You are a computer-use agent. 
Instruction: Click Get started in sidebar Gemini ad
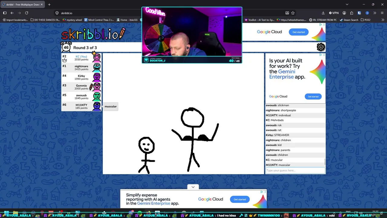click(x=313, y=97)
